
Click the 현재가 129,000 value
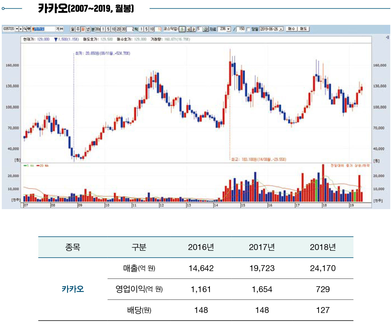click(x=43, y=39)
